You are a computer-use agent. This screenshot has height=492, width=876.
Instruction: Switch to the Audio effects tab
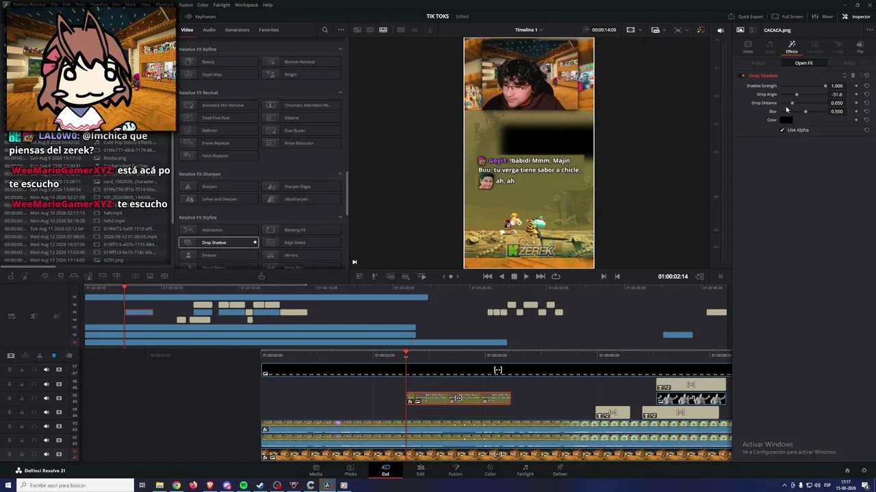coord(209,30)
